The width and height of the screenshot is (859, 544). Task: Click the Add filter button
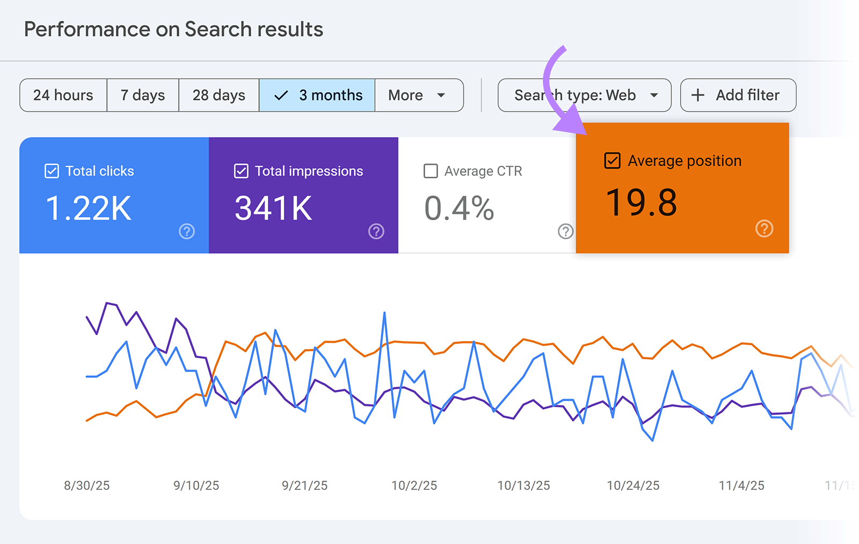tap(738, 95)
